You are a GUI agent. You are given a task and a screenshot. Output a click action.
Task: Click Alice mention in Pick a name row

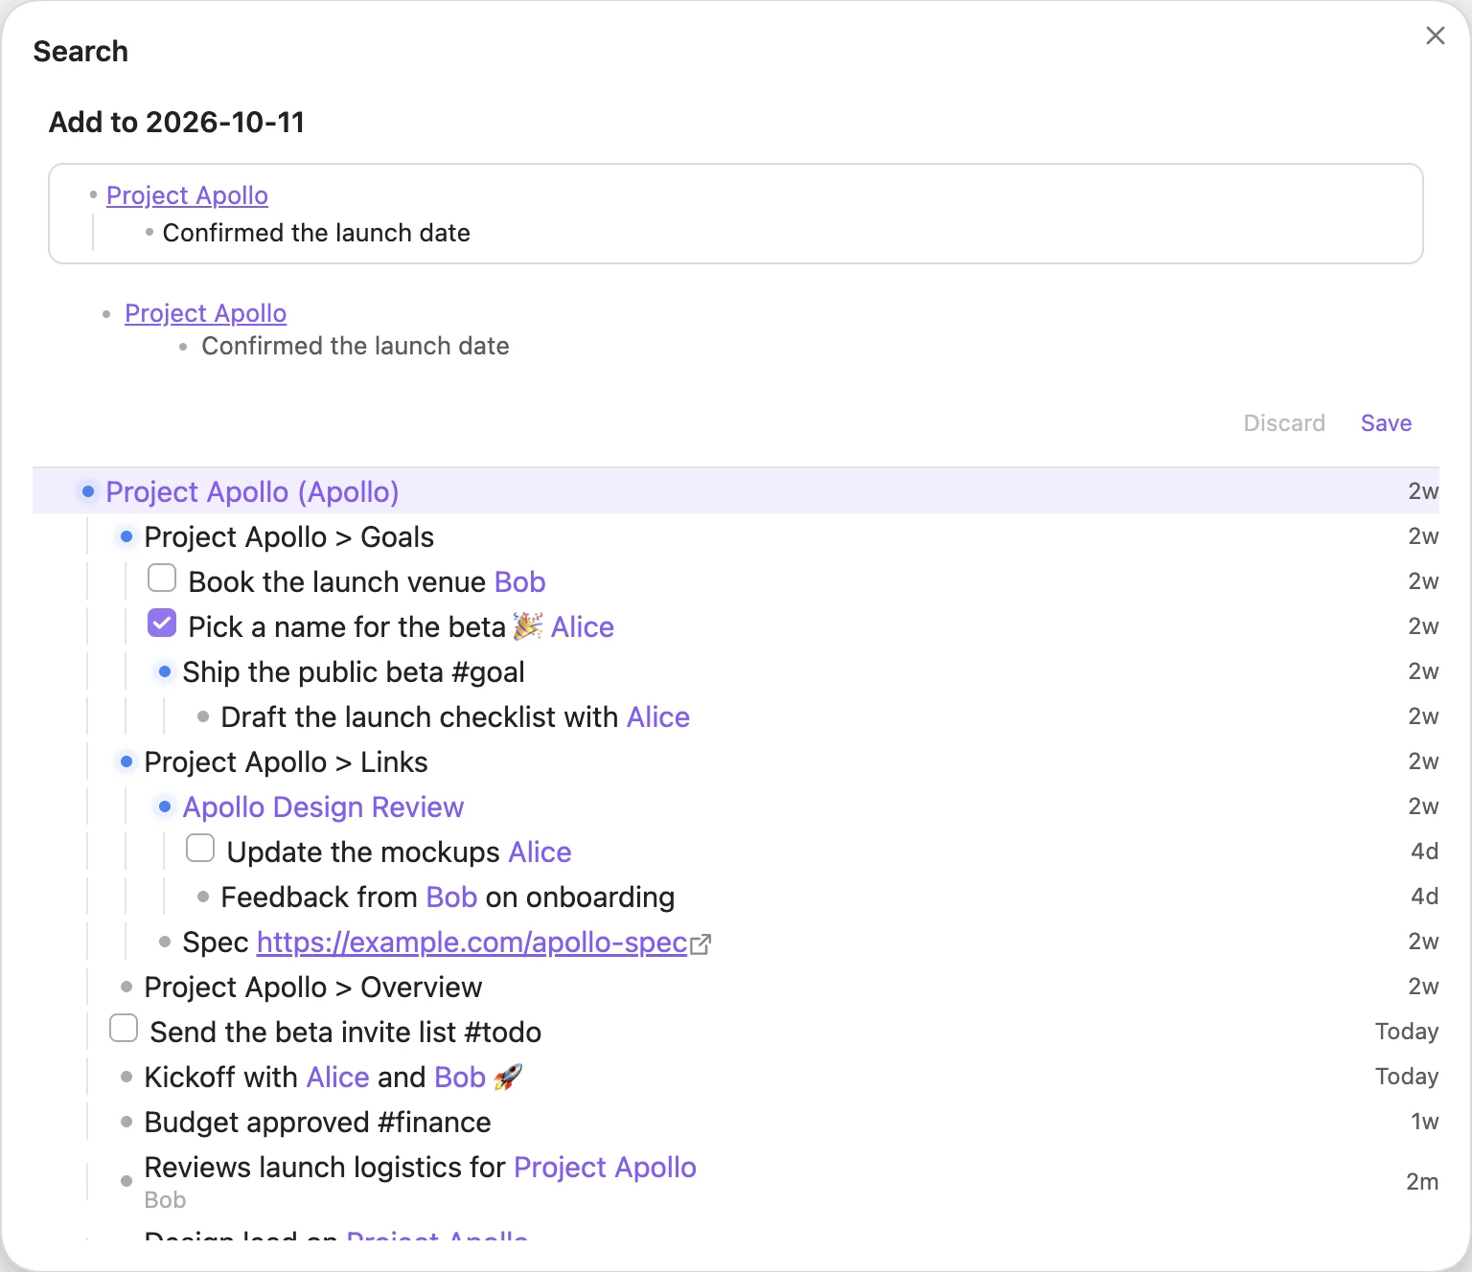(x=583, y=627)
